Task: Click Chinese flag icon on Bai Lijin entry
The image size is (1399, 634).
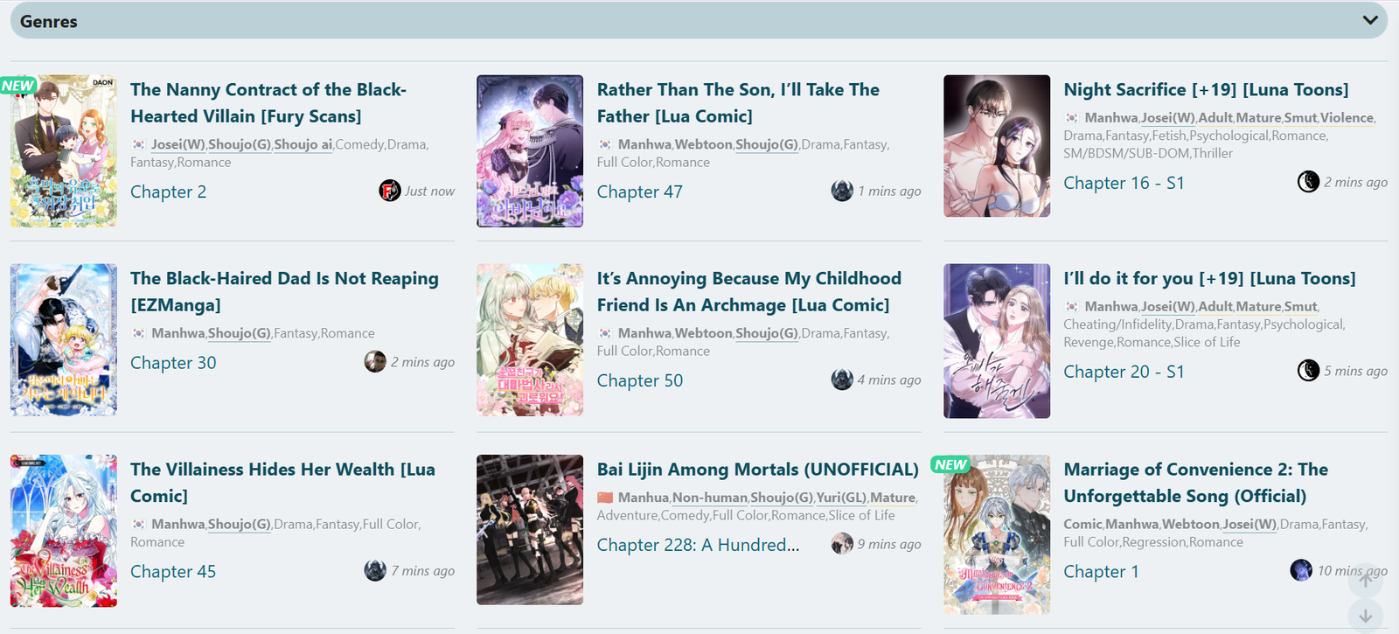Action: tap(605, 498)
